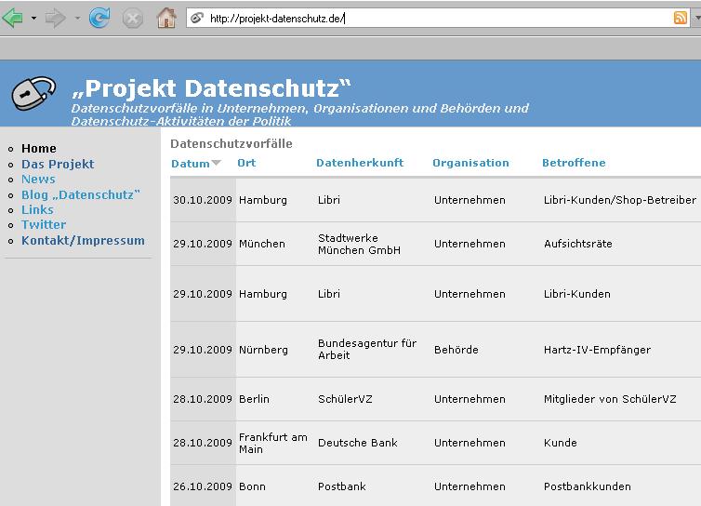Image resolution: width=701 pixels, height=506 pixels.
Task: Select Home in the sidebar menu
Action: (x=39, y=148)
